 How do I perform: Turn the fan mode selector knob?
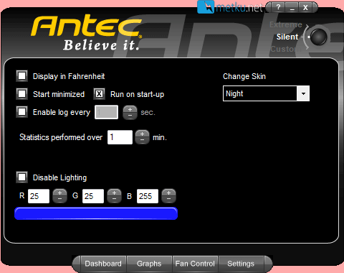(318, 37)
